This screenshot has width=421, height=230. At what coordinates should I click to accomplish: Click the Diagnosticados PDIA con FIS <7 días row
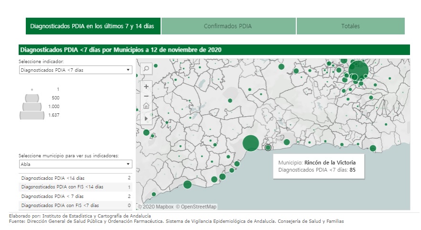pyautogui.click(x=76, y=205)
